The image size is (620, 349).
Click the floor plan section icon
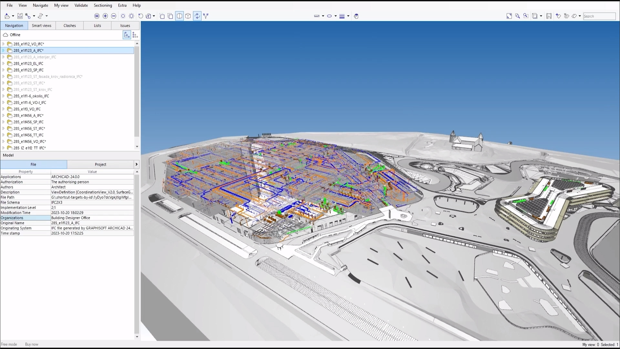[x=549, y=16]
